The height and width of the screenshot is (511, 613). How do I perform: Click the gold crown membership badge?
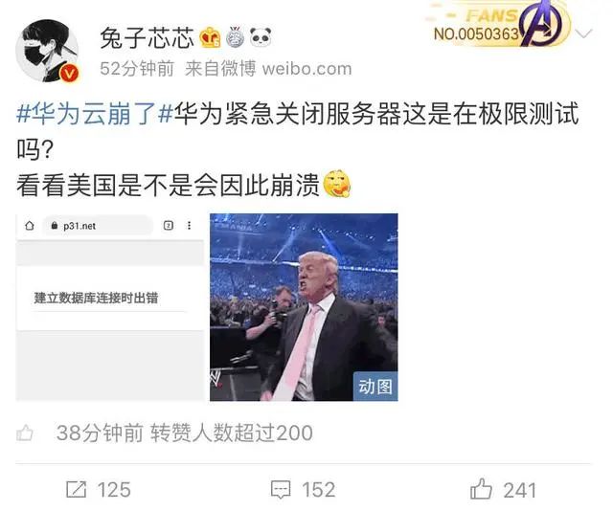[210, 37]
